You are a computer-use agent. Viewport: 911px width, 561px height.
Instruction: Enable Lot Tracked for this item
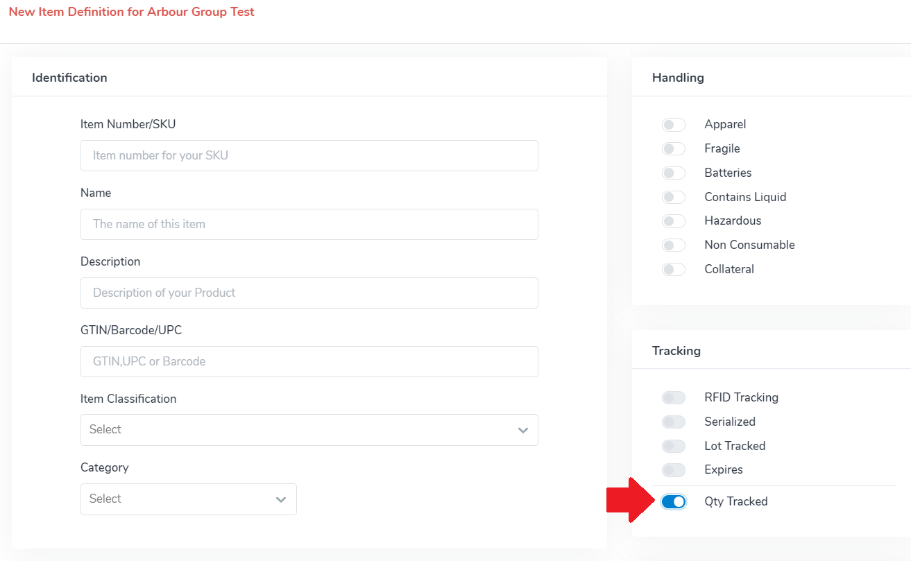(673, 446)
